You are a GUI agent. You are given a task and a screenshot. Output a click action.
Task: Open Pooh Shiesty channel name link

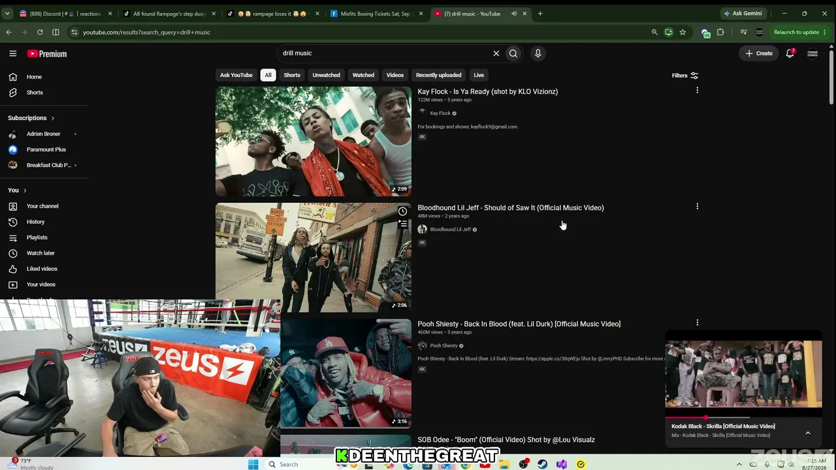(x=443, y=346)
